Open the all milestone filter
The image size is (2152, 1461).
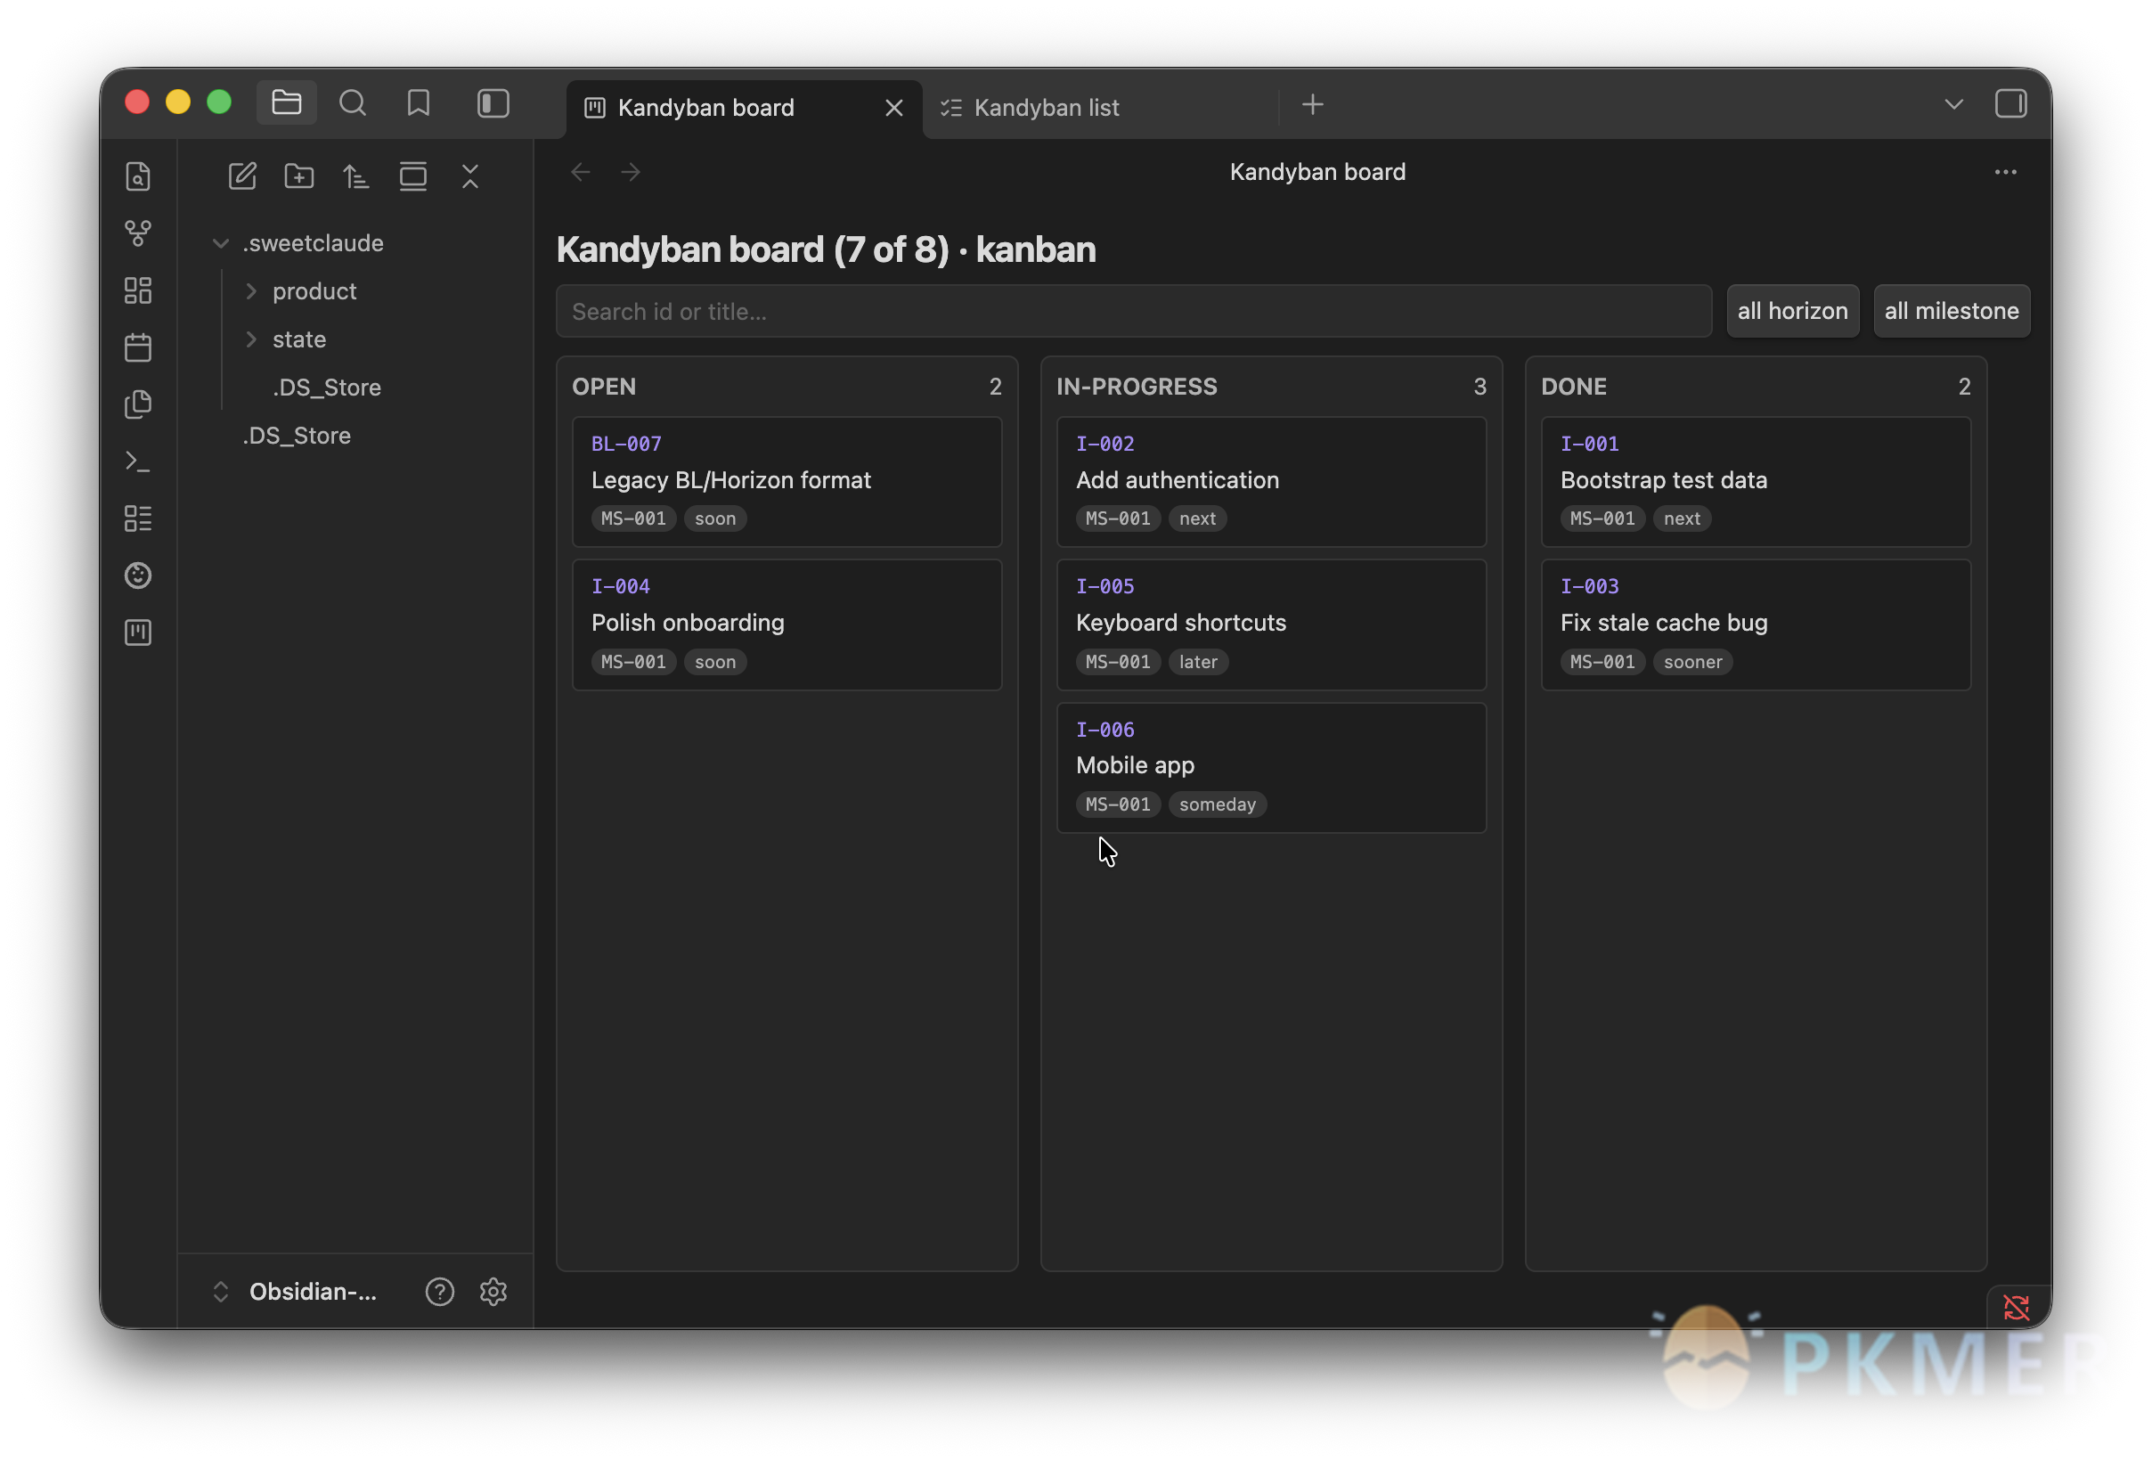tap(1952, 311)
